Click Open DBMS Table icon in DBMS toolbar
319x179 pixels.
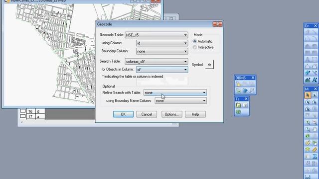[x=238, y=84]
